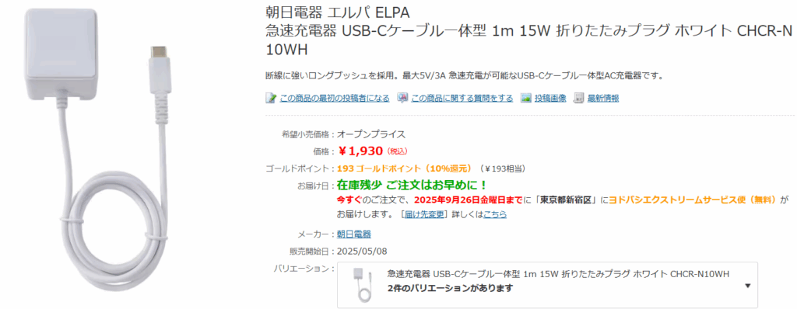Click the question speech-bubble icon
Screen dimensions: 797x309
[402, 98]
